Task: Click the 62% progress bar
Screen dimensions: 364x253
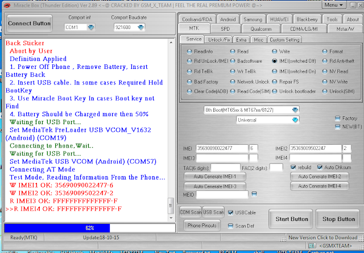Action: [x=90, y=228]
